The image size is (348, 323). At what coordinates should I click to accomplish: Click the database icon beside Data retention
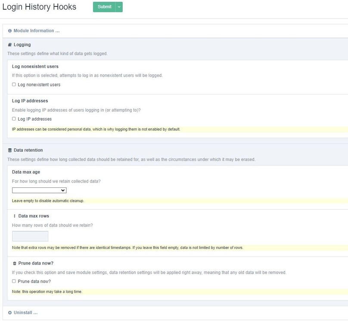click(x=9, y=150)
